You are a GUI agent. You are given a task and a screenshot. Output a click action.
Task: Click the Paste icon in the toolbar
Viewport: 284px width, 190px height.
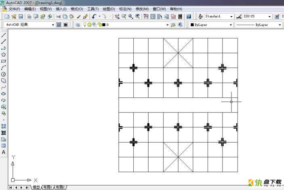click(72, 17)
